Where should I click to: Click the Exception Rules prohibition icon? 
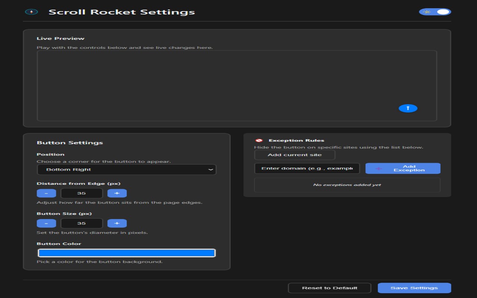tap(259, 140)
